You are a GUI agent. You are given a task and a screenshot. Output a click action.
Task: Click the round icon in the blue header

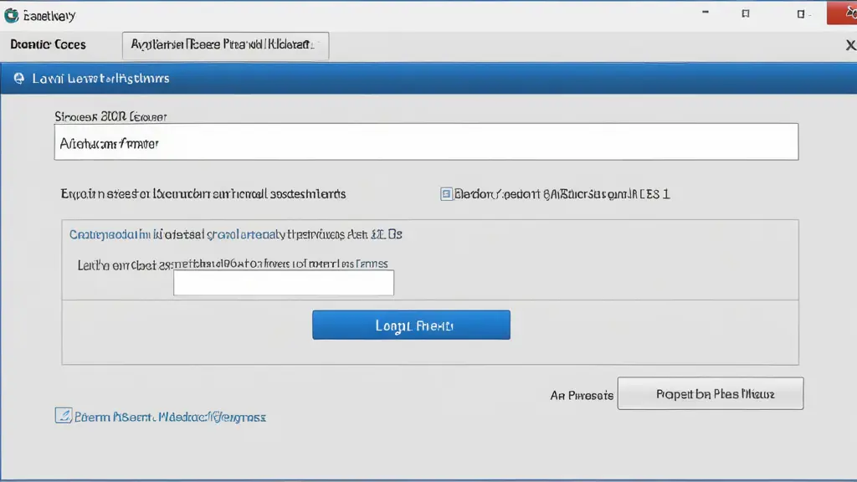[x=18, y=79]
